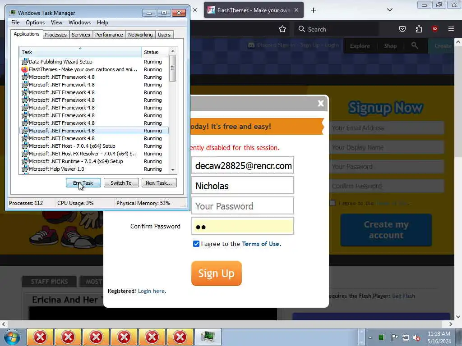This screenshot has height=346, width=462.
Task: Click the task list scroll-up arrow
Action: (173, 51)
